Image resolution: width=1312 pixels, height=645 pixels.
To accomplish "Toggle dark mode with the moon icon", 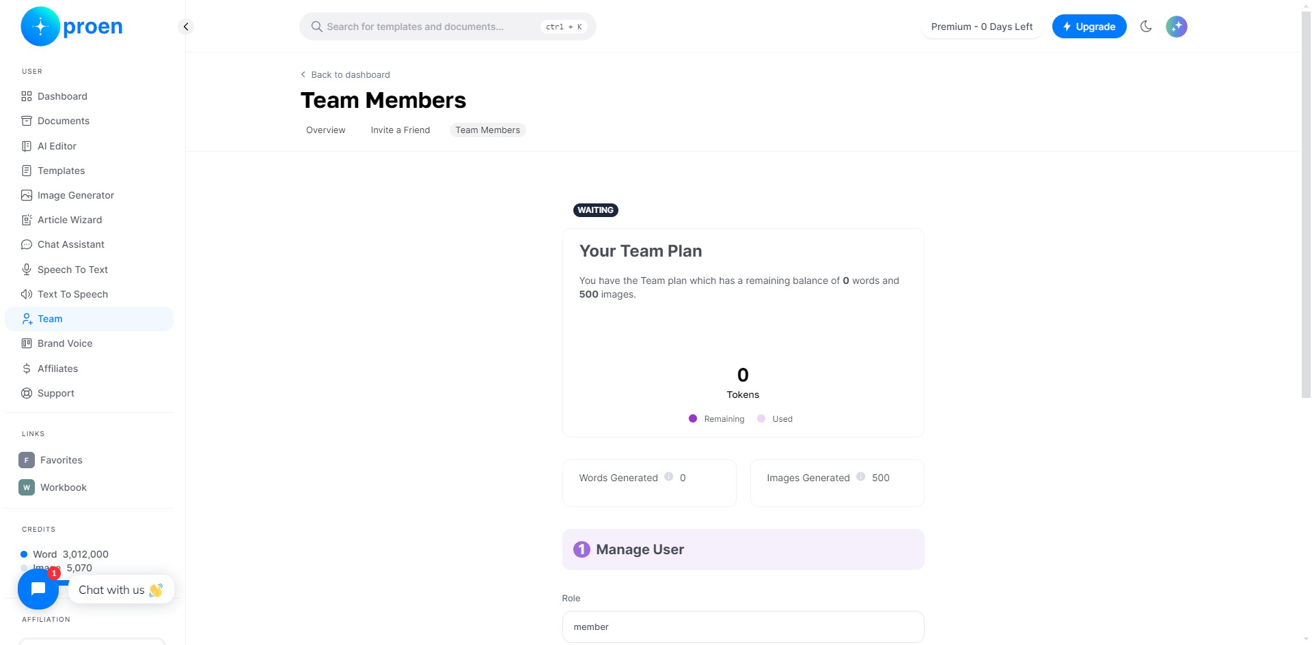I will (x=1146, y=27).
